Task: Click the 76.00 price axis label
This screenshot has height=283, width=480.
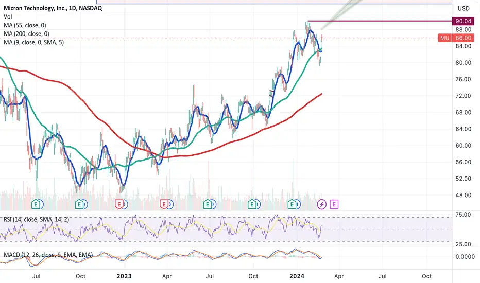Action: coord(463,79)
